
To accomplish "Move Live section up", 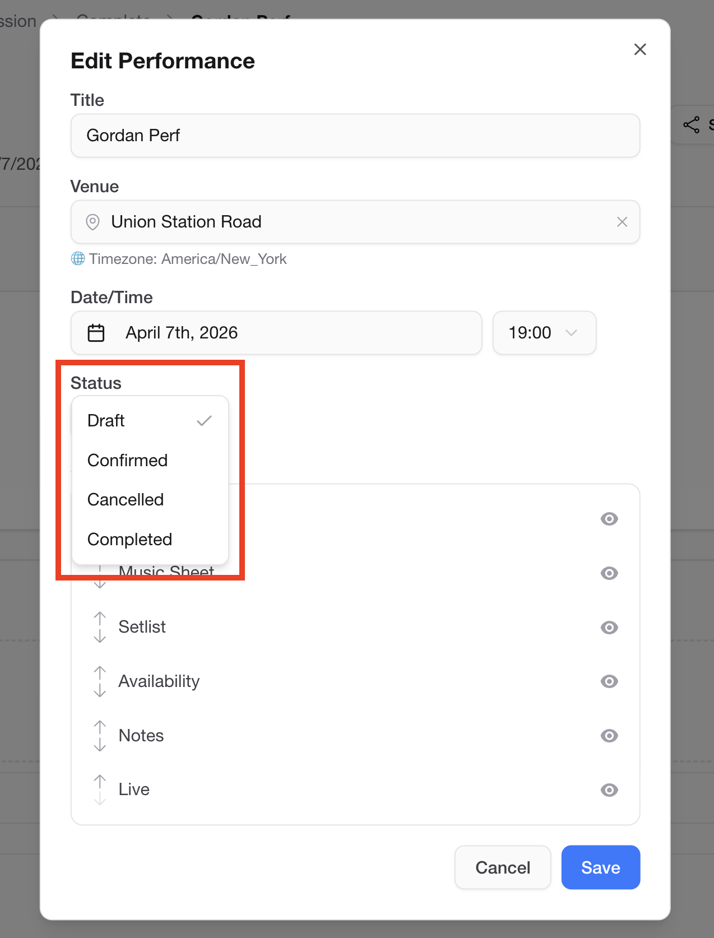I will pos(100,781).
